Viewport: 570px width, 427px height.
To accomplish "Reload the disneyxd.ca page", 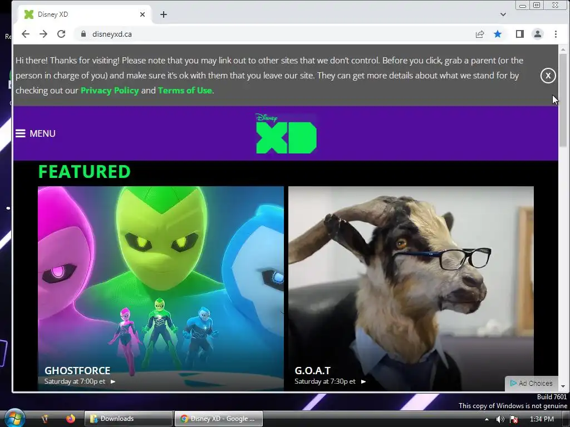I will click(x=61, y=34).
